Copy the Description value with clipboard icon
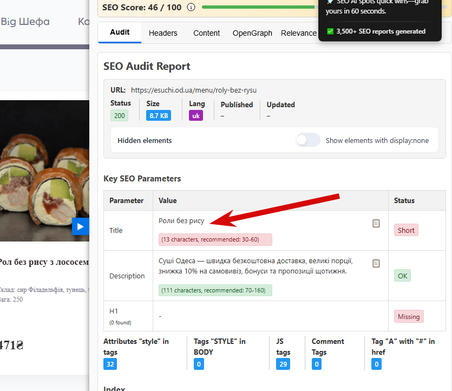Viewport: 452px width, 391px height. [x=376, y=263]
